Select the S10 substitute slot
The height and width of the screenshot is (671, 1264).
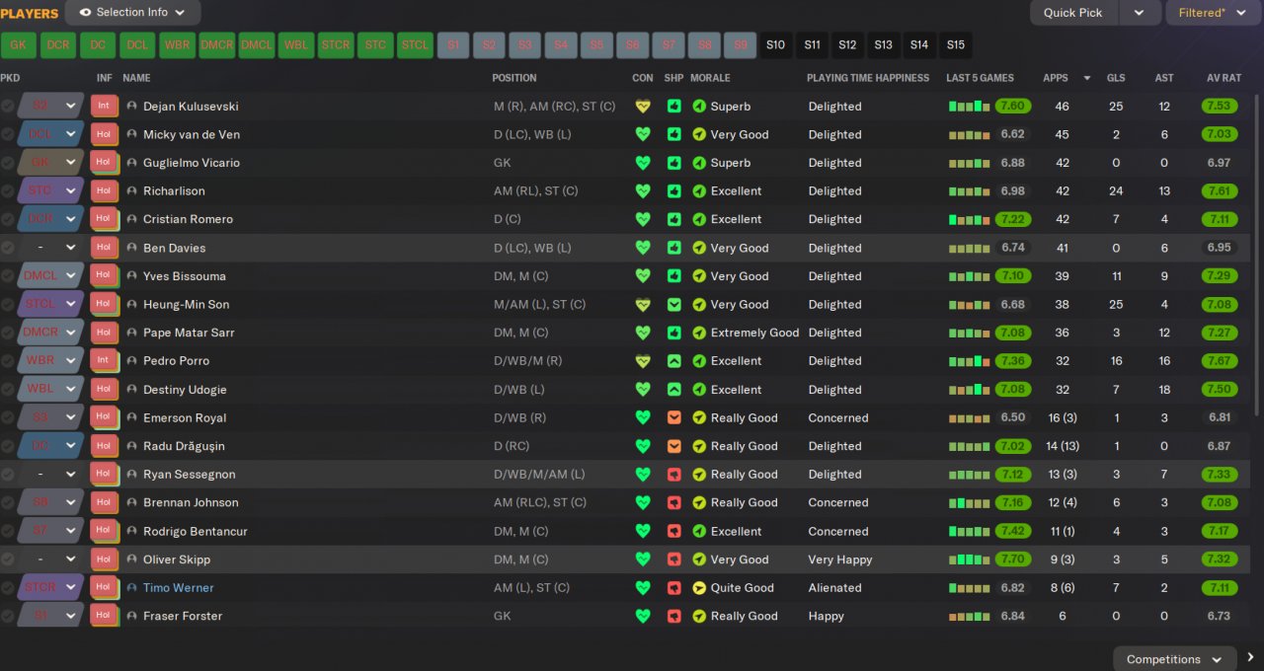[x=775, y=44]
